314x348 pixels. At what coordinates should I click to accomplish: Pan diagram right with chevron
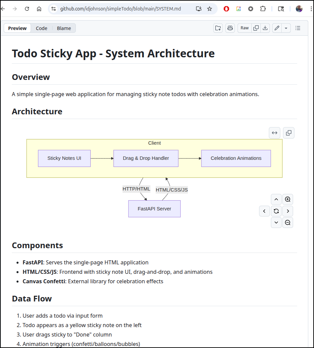288,211
